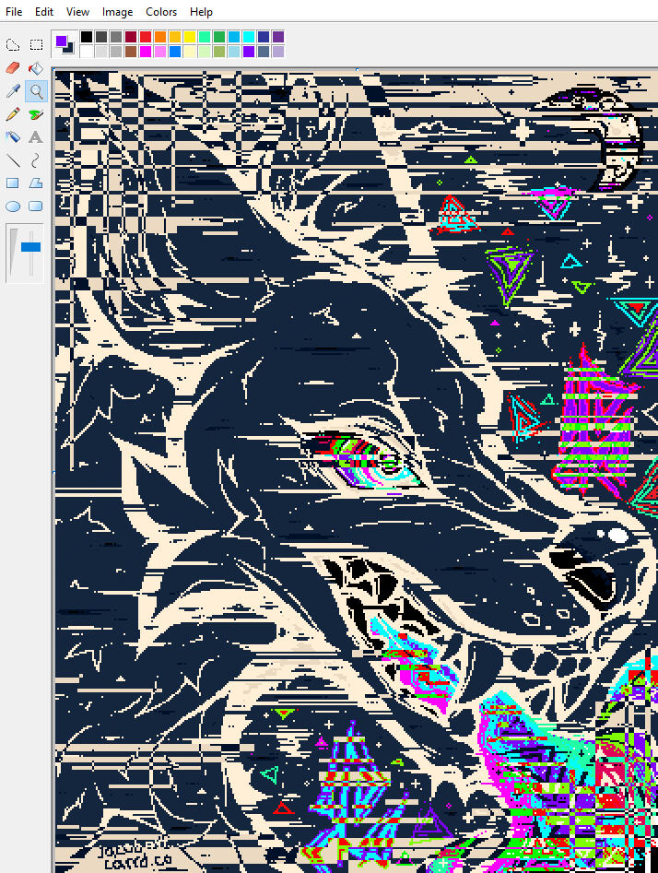Choose the Brush tool
This screenshot has height=873, width=658.
(x=36, y=114)
